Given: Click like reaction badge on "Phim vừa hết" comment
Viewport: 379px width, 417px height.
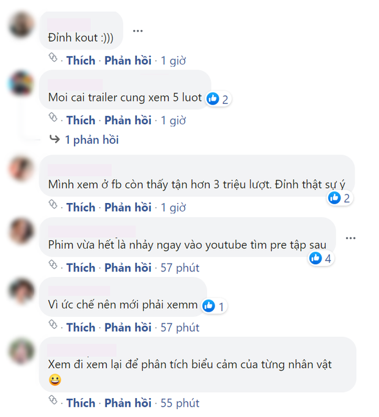Looking at the screenshot, I should coord(321,258).
